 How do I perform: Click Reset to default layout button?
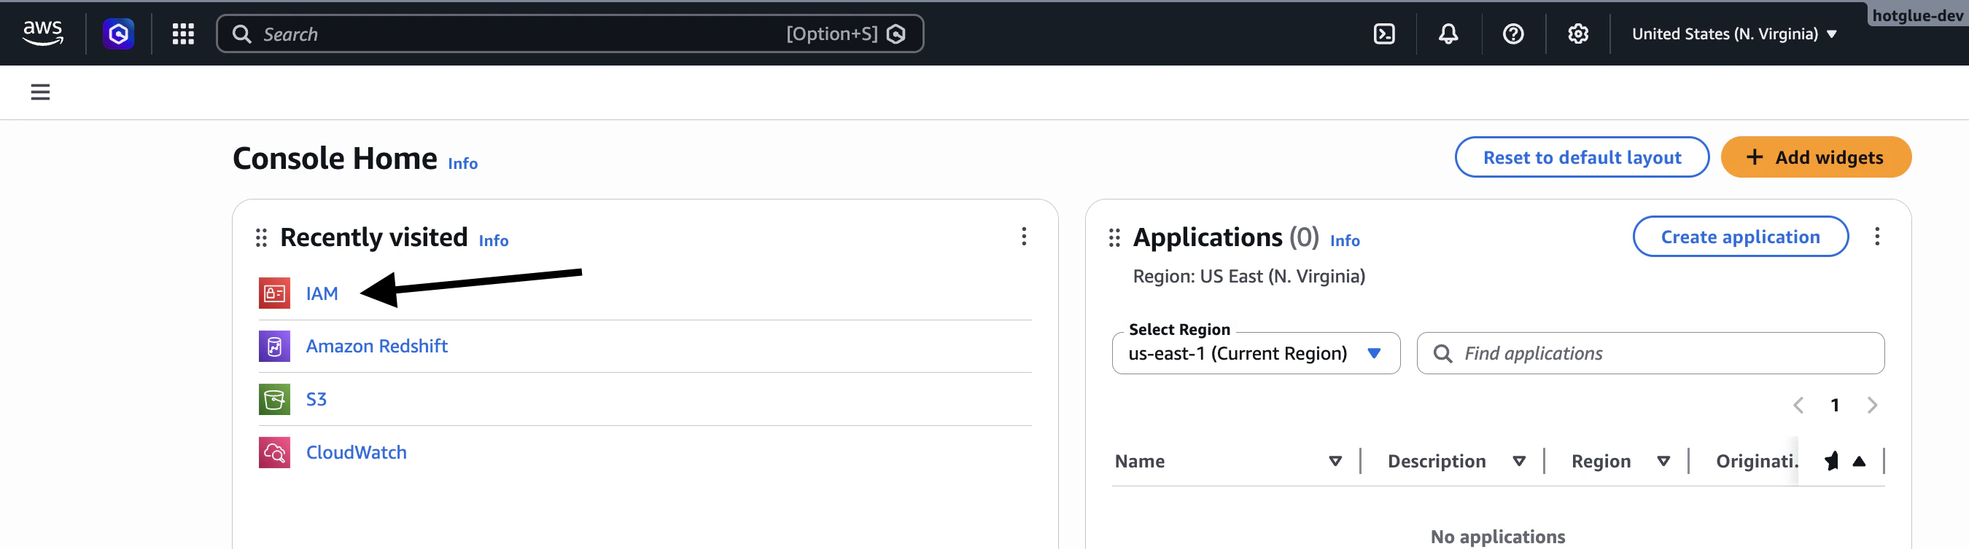1582,157
